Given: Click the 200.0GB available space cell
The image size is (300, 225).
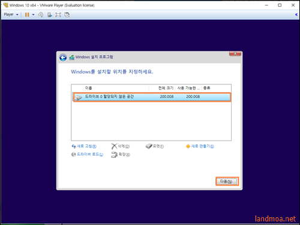Looking at the screenshot, I should [x=193, y=97].
